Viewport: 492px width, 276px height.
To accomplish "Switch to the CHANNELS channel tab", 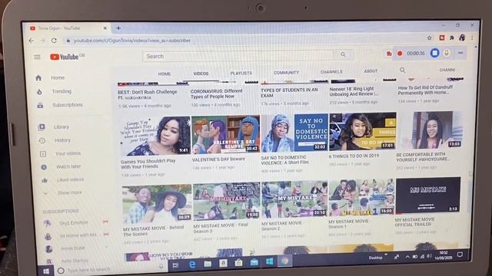I will coord(331,72).
